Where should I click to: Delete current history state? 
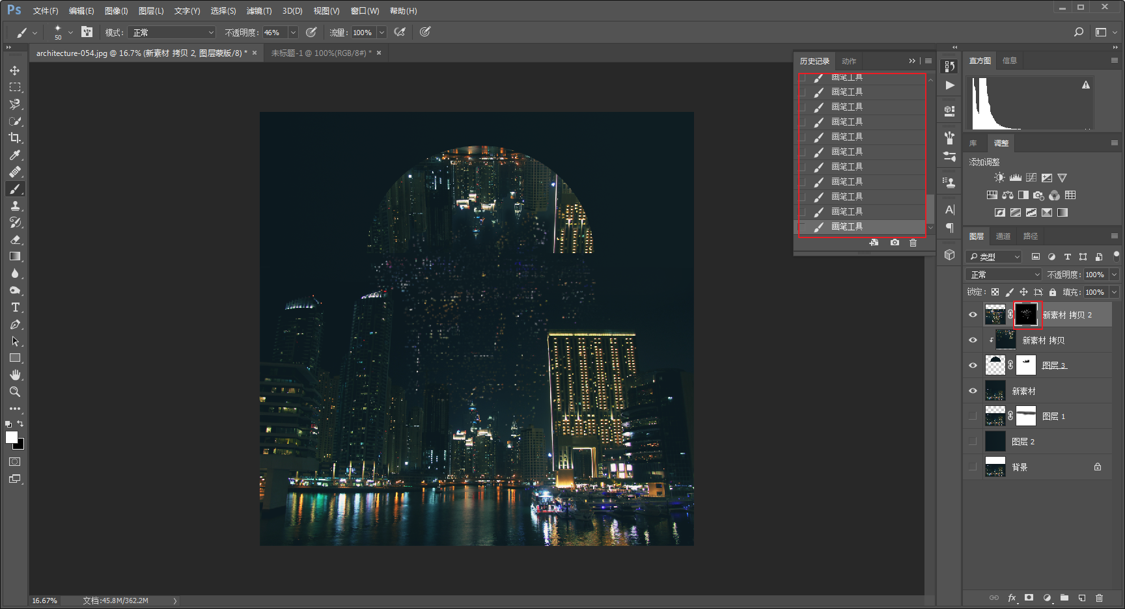[x=913, y=243]
